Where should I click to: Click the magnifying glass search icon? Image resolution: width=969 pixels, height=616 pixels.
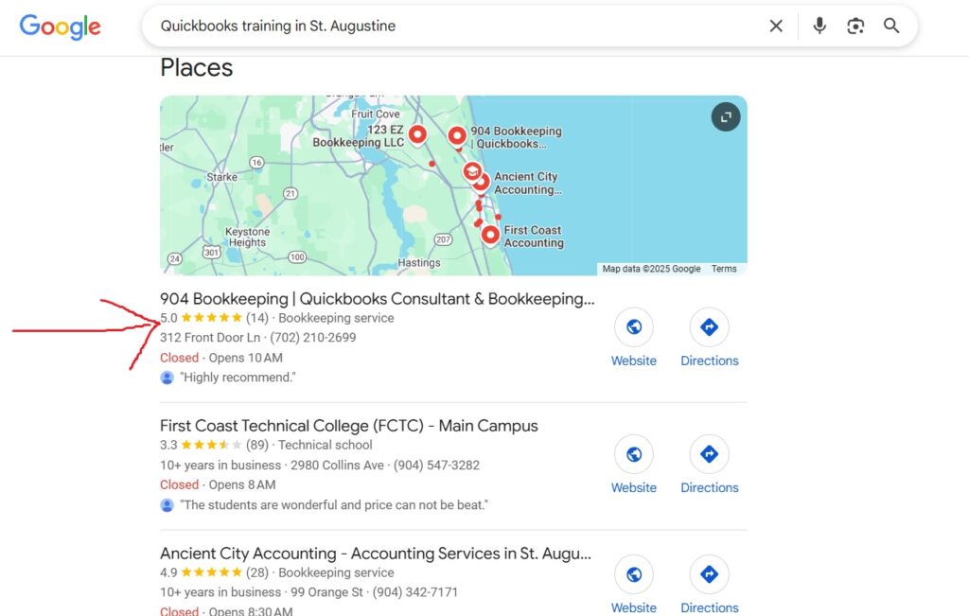click(891, 26)
